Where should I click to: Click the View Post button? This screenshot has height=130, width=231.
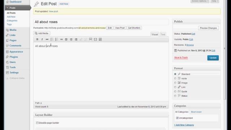tap(120, 28)
